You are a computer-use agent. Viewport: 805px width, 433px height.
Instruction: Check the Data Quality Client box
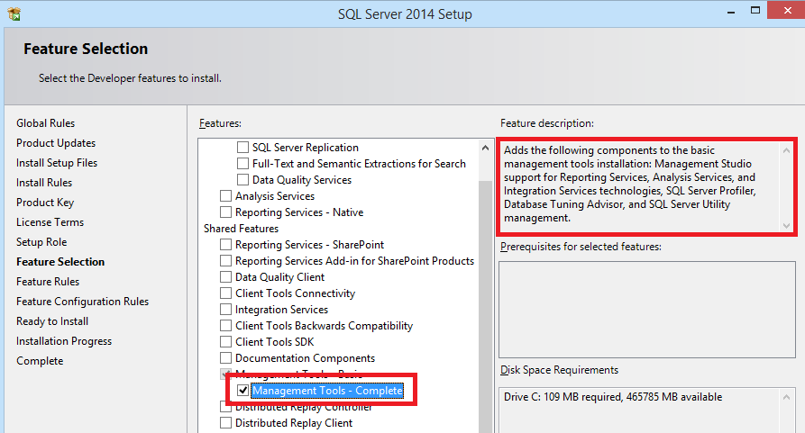[225, 277]
